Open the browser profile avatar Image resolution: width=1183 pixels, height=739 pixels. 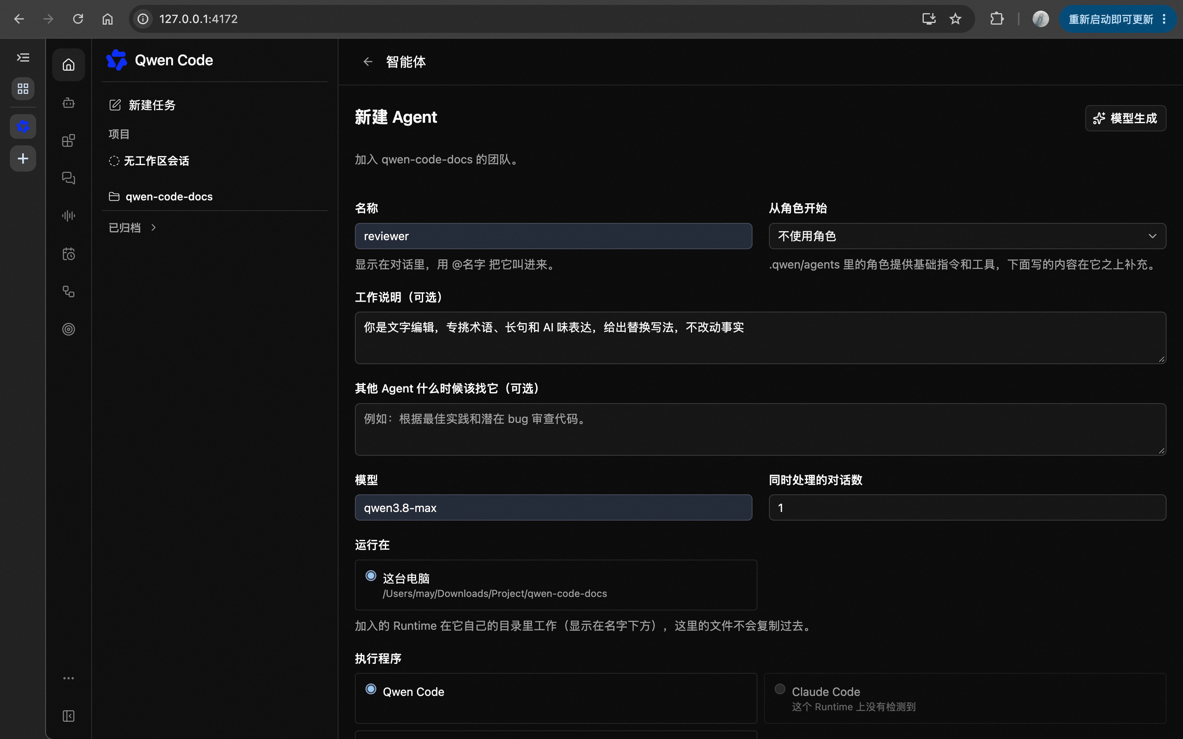click(1040, 19)
